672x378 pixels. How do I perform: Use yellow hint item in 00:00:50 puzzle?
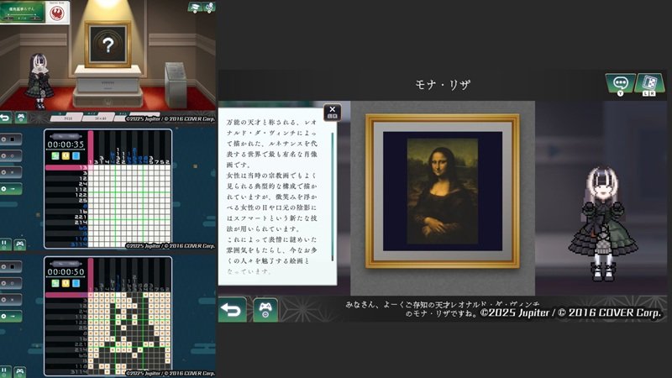(66, 283)
